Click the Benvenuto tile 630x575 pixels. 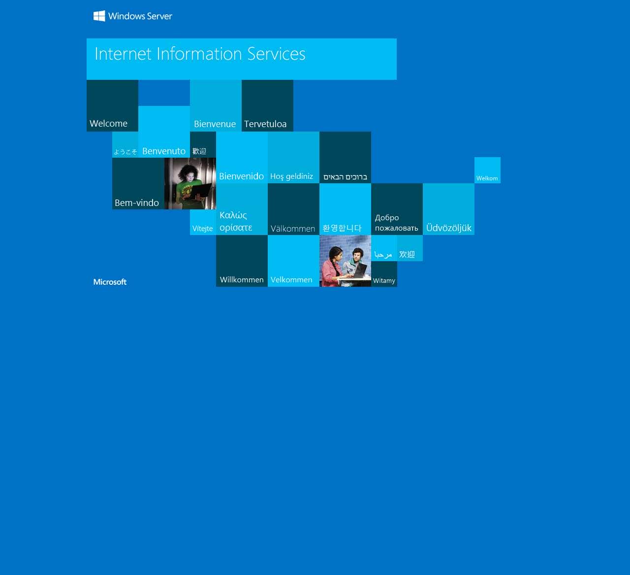point(163,131)
